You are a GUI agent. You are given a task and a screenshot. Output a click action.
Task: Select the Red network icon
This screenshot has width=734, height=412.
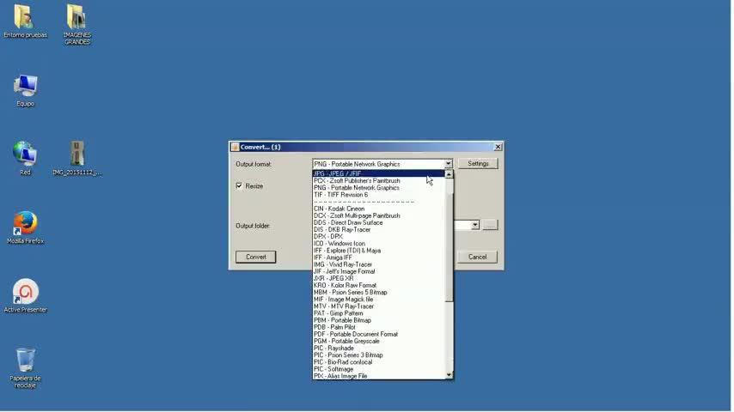(x=25, y=158)
